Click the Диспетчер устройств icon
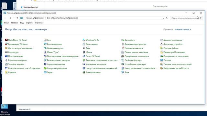 pos(161,44)
